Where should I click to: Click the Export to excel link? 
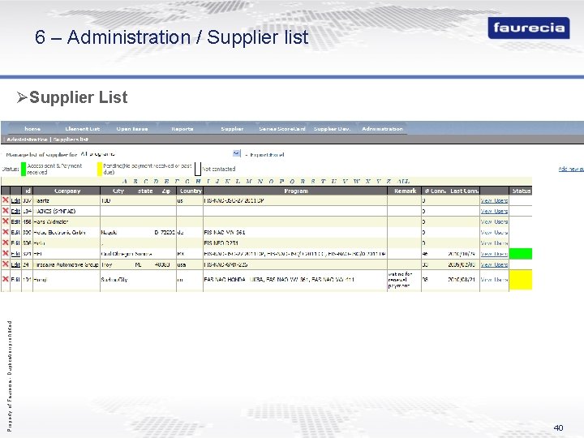point(267,155)
